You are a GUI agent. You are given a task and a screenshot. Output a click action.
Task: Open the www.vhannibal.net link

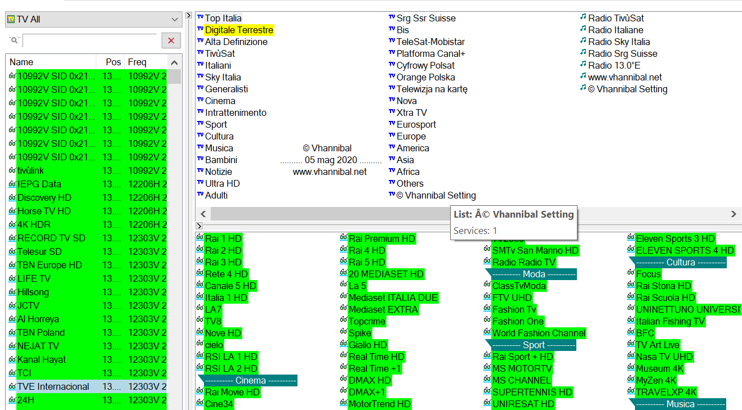(625, 77)
